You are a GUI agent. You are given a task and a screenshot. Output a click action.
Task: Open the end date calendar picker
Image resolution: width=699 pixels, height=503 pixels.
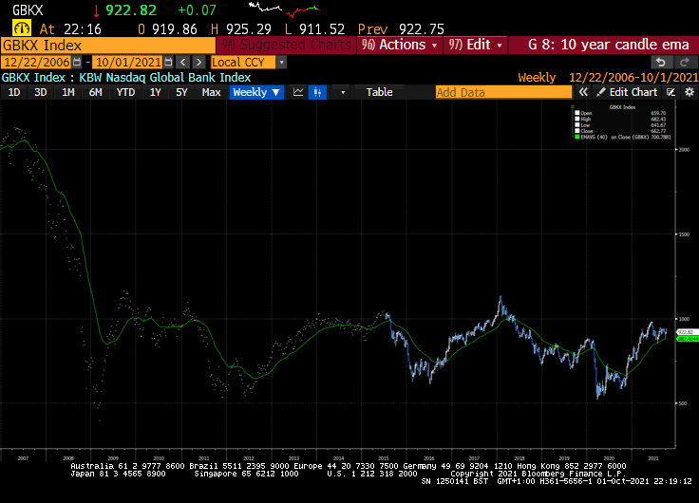(x=168, y=62)
